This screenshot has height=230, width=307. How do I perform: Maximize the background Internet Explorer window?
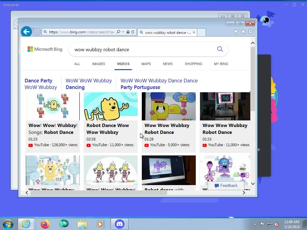coord(233,16)
